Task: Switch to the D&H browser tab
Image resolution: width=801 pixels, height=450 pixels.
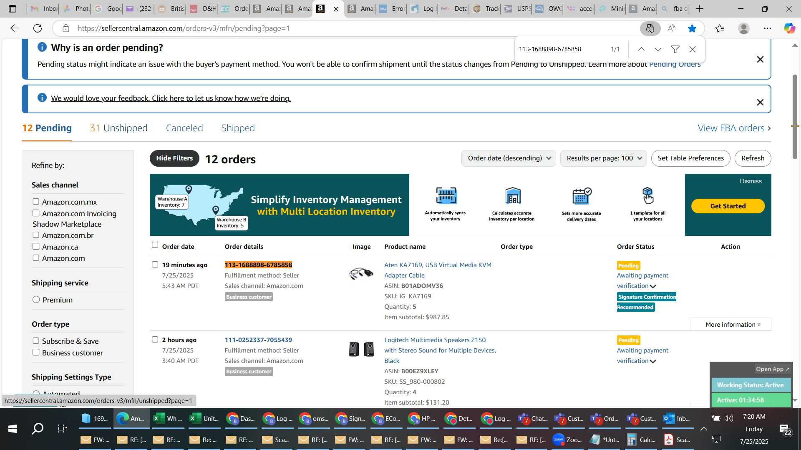Action: click(x=202, y=9)
